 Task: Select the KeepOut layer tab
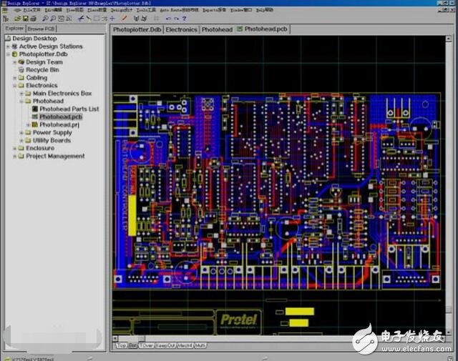coord(165,345)
